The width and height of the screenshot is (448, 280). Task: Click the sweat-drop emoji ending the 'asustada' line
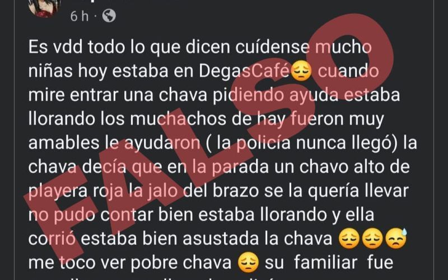tap(396, 239)
